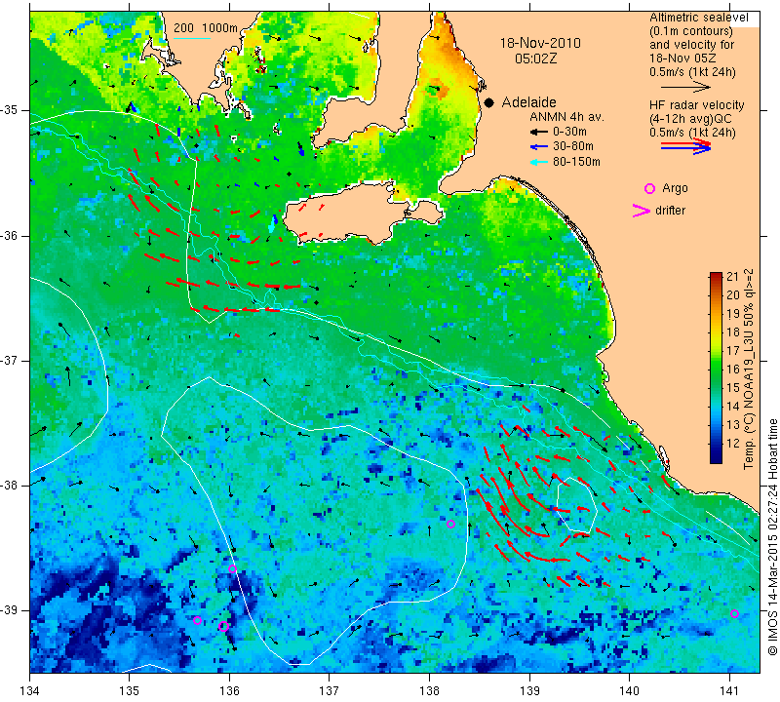Click color bar tick label '12'
The image size is (780, 702).
click(733, 443)
